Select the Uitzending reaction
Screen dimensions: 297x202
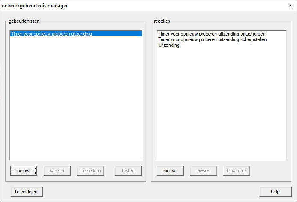169,45
